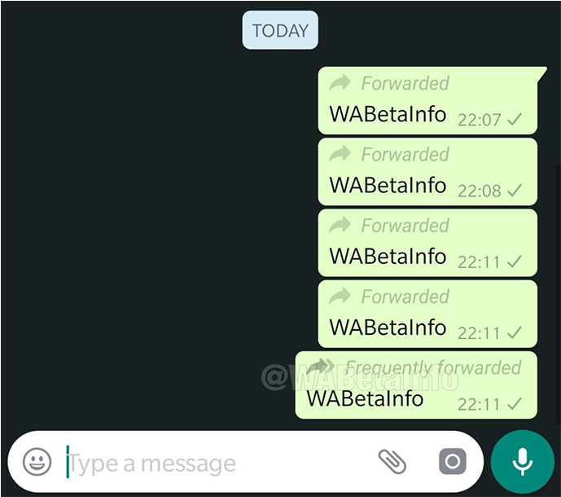This screenshot has height=497, width=561.
Task: Tap double arrow on Frequently forwarded message
Action: [321, 367]
